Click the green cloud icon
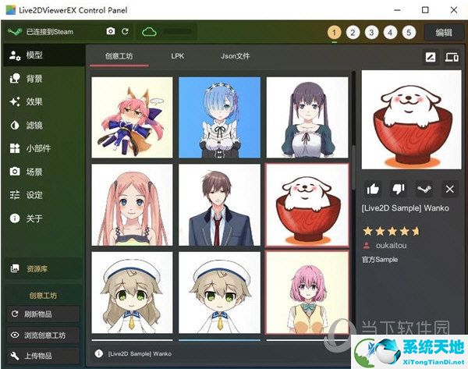This screenshot has width=468, height=369. (x=149, y=32)
